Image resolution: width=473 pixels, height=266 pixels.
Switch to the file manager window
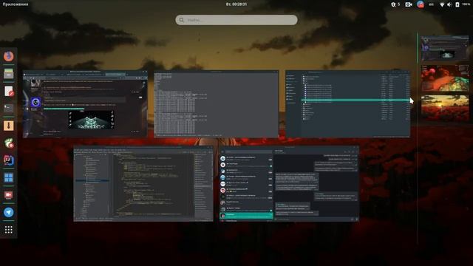coord(347,104)
